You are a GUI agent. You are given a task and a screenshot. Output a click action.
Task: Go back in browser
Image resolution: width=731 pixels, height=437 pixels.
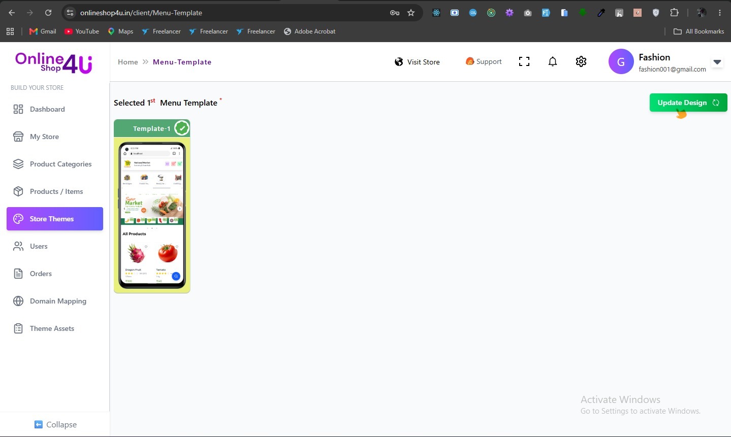coord(12,13)
